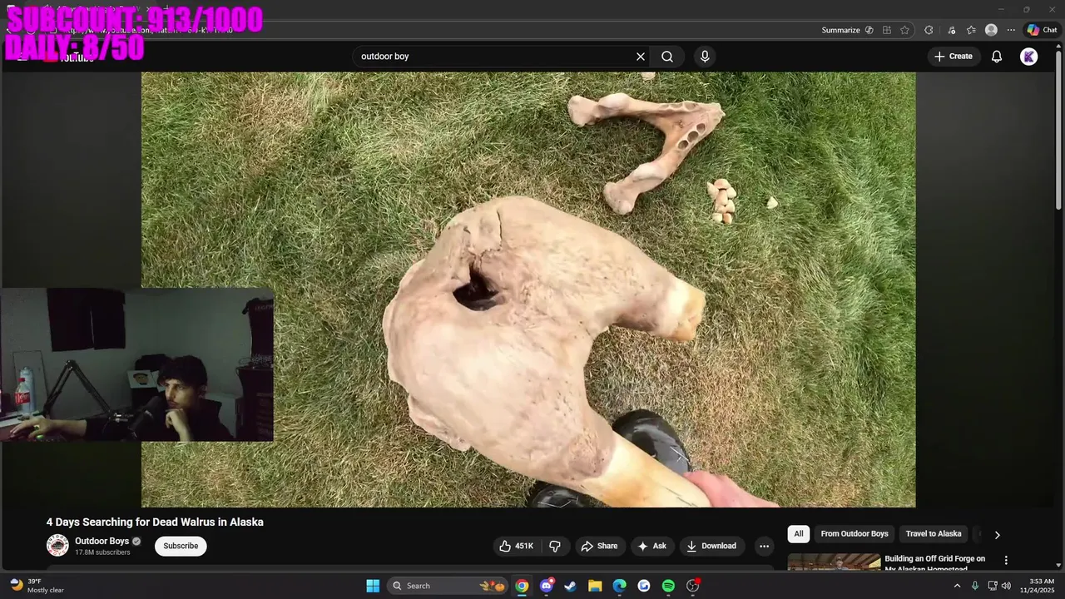This screenshot has width=1065, height=599.
Task: Click the video player frame
Action: point(528,290)
